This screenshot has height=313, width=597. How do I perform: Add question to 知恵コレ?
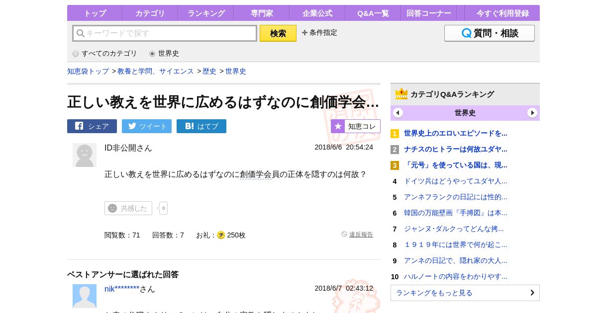coord(356,126)
